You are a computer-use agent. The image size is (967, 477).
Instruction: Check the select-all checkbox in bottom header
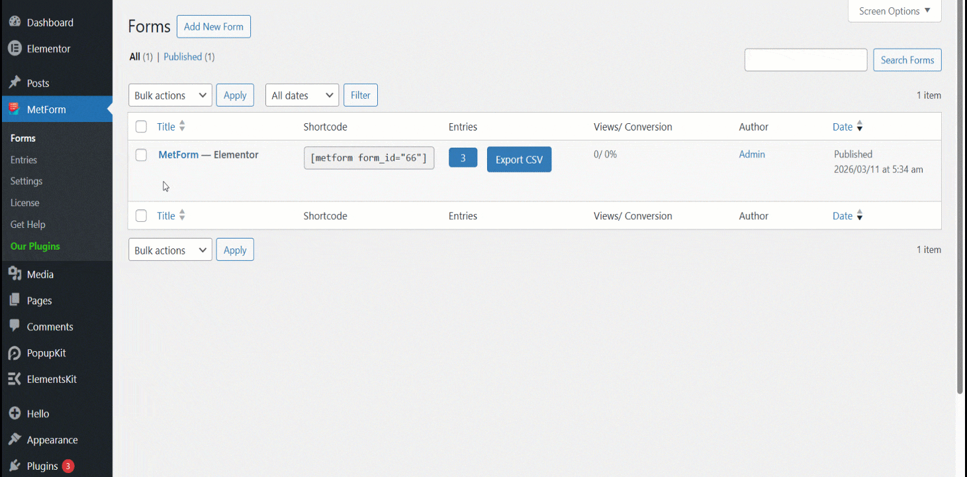[141, 215]
